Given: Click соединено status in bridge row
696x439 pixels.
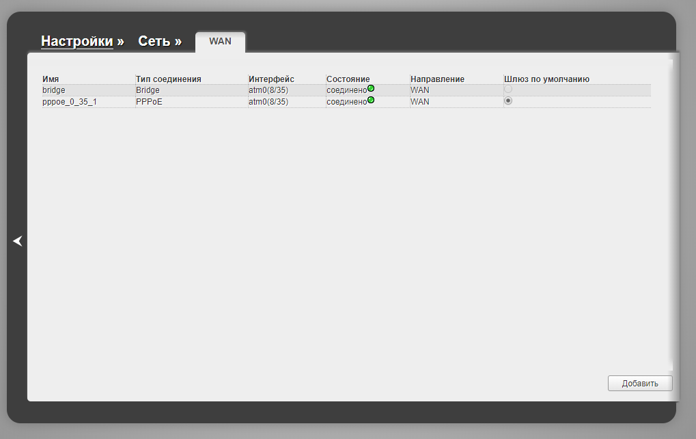Looking at the screenshot, I should pos(347,90).
